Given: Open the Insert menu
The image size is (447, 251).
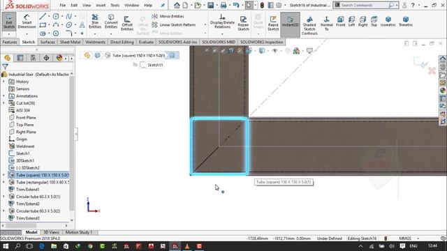Looking at the screenshot, I should pyautogui.click(x=101, y=5).
